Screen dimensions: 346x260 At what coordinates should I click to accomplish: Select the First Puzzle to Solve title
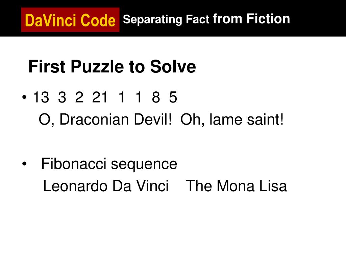tap(112, 66)
